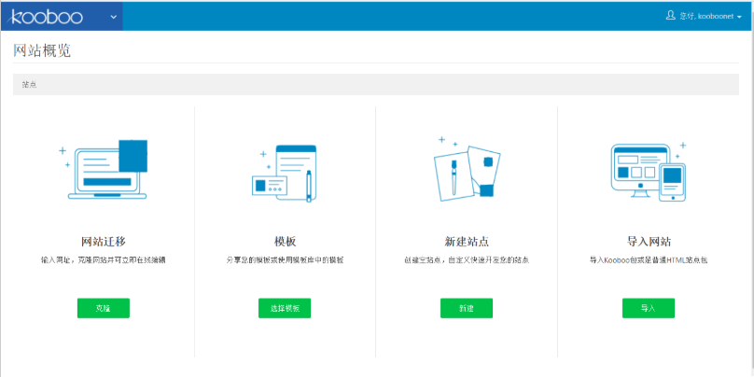Open the user account icon
Viewport: 754px width, 377px height.
[x=670, y=16]
